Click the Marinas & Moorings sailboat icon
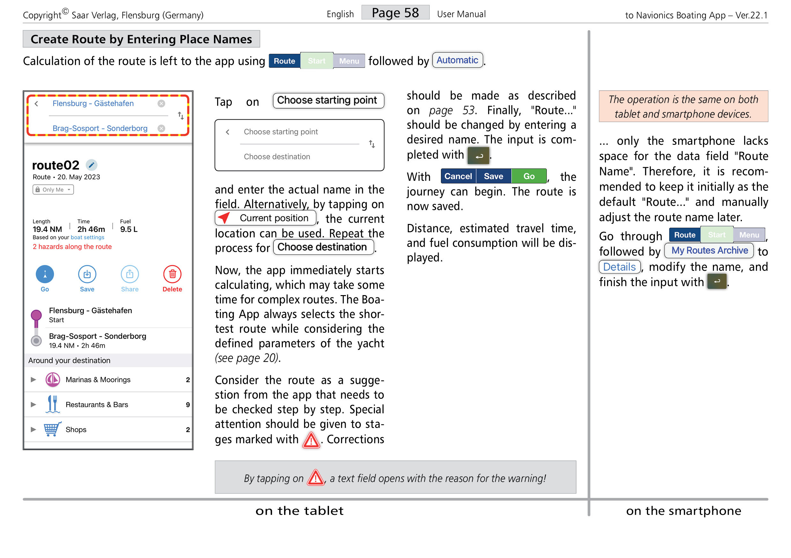The image size is (791, 558). click(x=53, y=379)
